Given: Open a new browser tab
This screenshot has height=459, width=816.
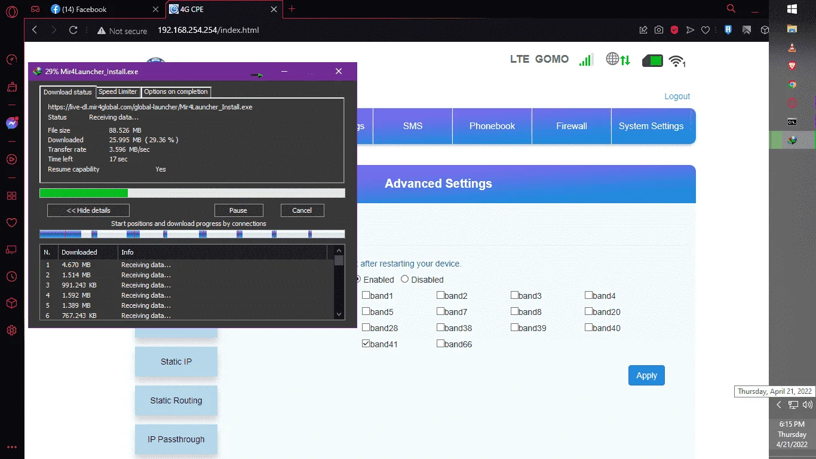Looking at the screenshot, I should [292, 9].
